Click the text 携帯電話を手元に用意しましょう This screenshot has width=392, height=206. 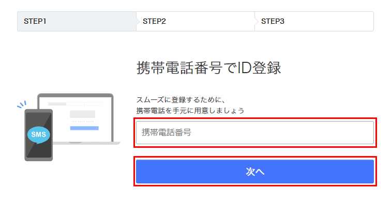tap(190, 110)
